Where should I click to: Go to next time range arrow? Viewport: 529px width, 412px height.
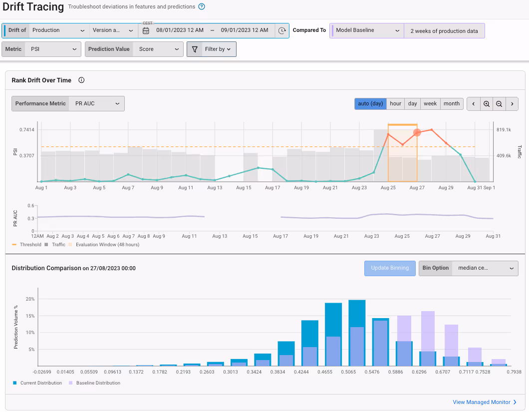click(x=512, y=104)
